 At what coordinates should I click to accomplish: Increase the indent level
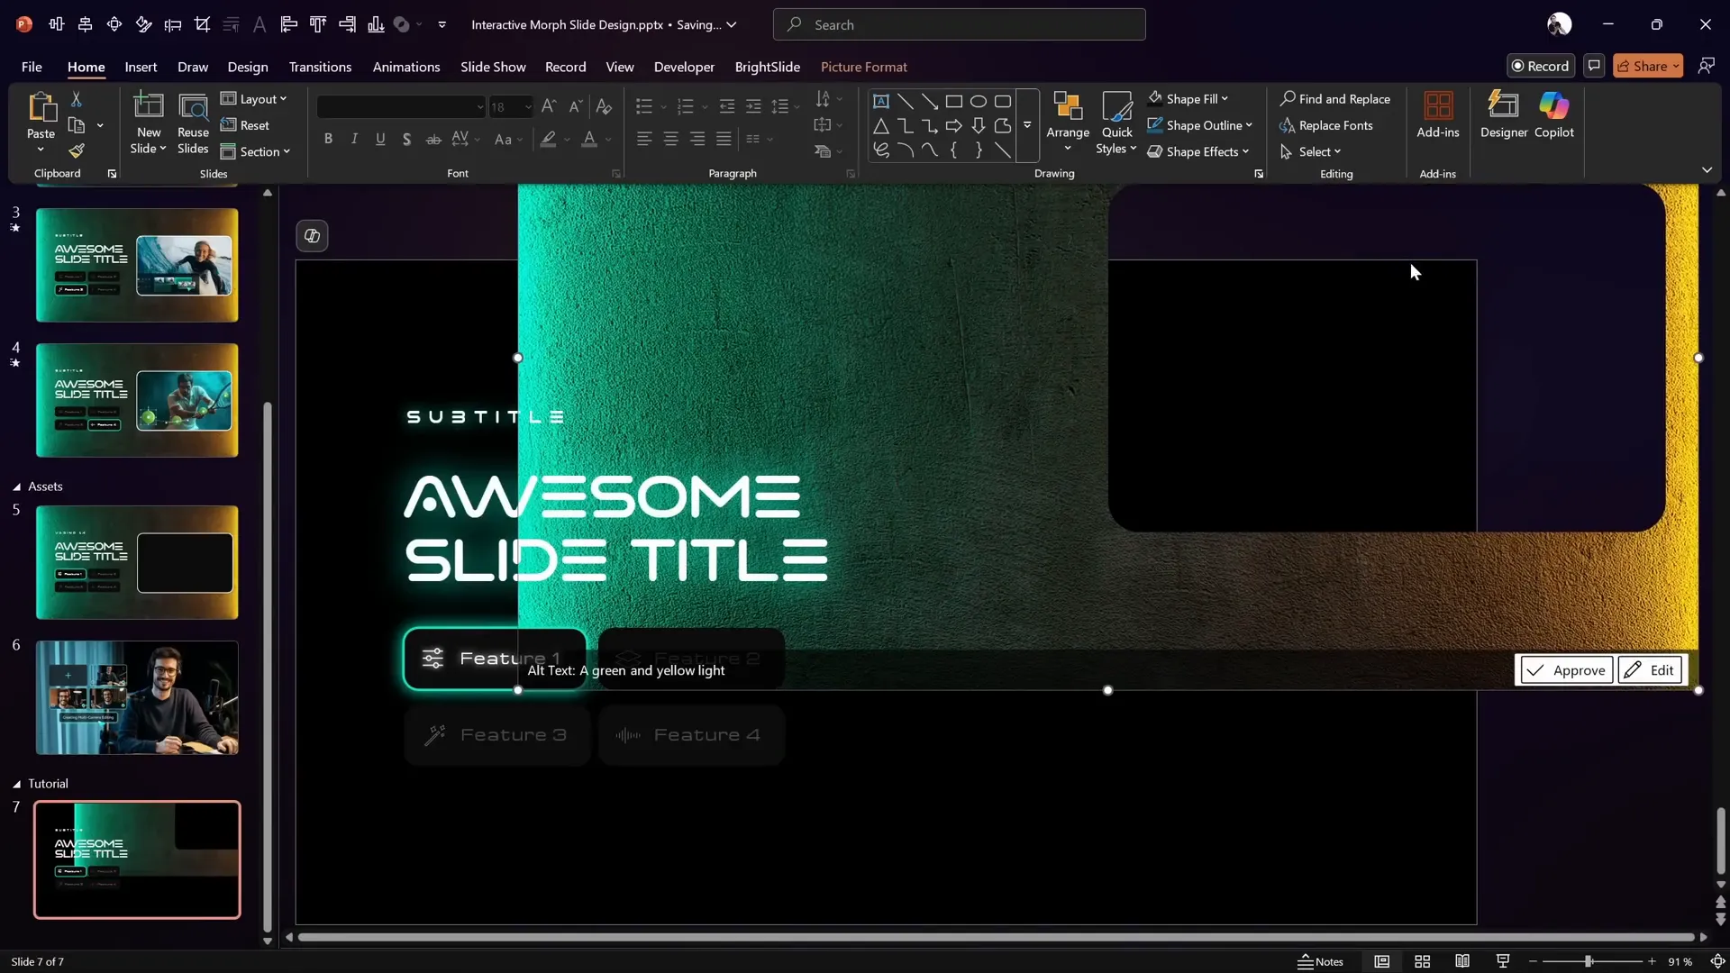(x=753, y=106)
